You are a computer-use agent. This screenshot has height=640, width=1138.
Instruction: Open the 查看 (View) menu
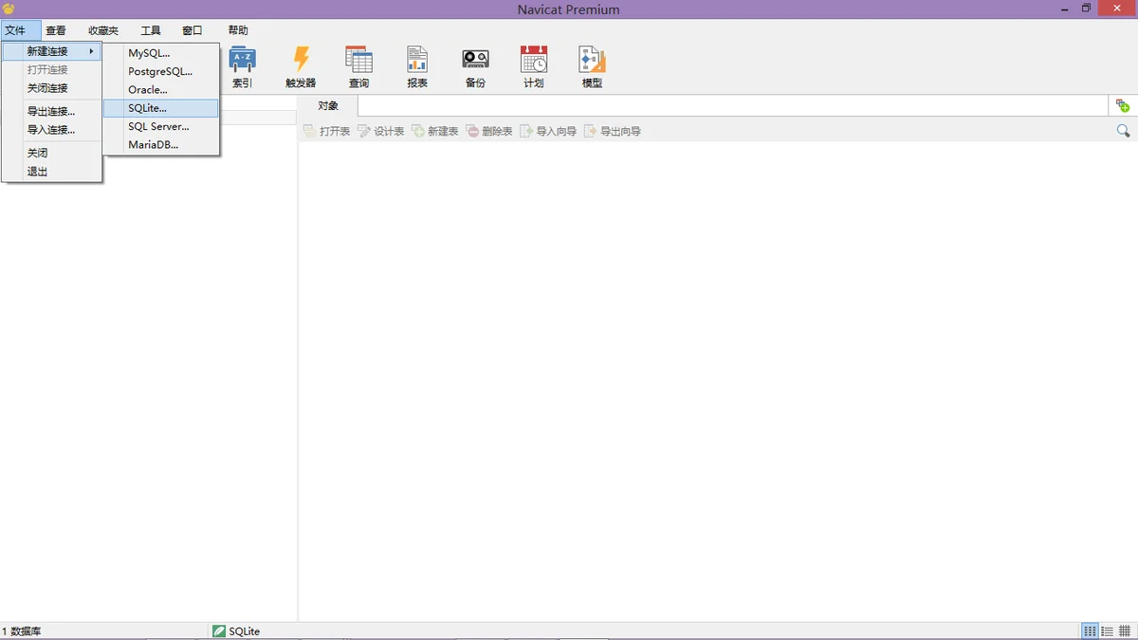[56, 30]
